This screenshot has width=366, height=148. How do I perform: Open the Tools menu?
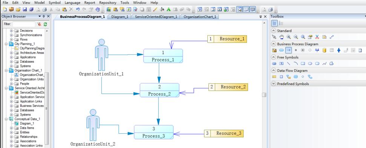(125, 3)
